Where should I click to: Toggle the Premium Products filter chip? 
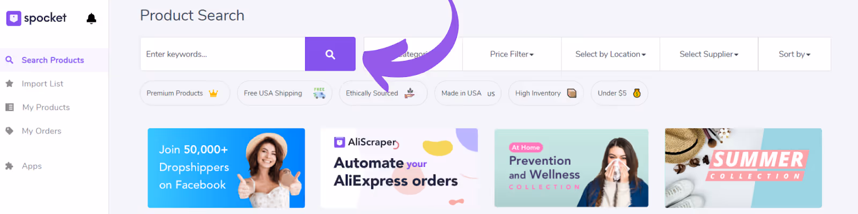[184, 93]
